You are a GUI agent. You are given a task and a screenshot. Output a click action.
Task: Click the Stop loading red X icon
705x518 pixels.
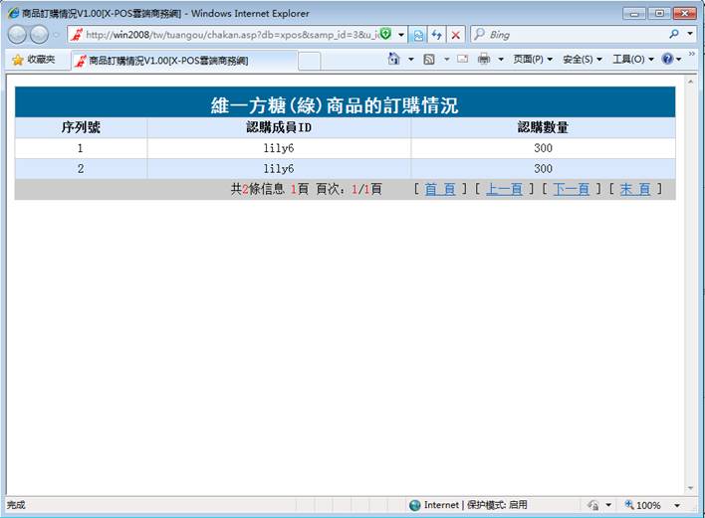click(x=456, y=34)
